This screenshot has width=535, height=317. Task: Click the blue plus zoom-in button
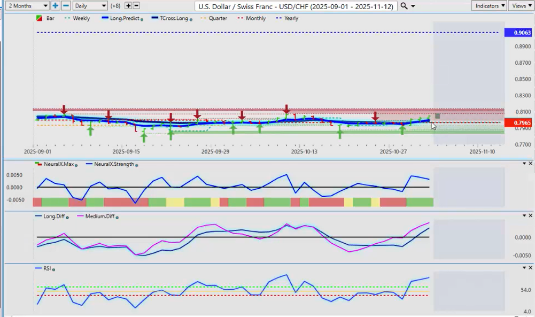56,6
